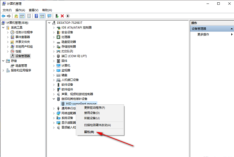Image resolution: width=234 pixels, height=157 pixels.
Task: Collapse the 鼠标和其他指针设备 category
Action: pos(54,99)
